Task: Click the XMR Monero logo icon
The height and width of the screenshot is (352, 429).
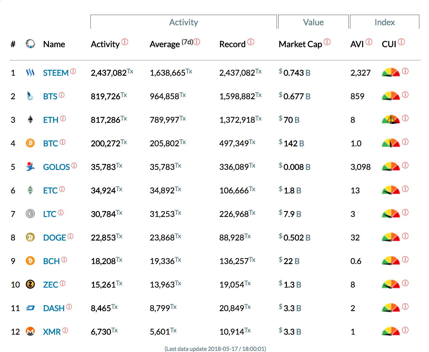Action: 30,332
